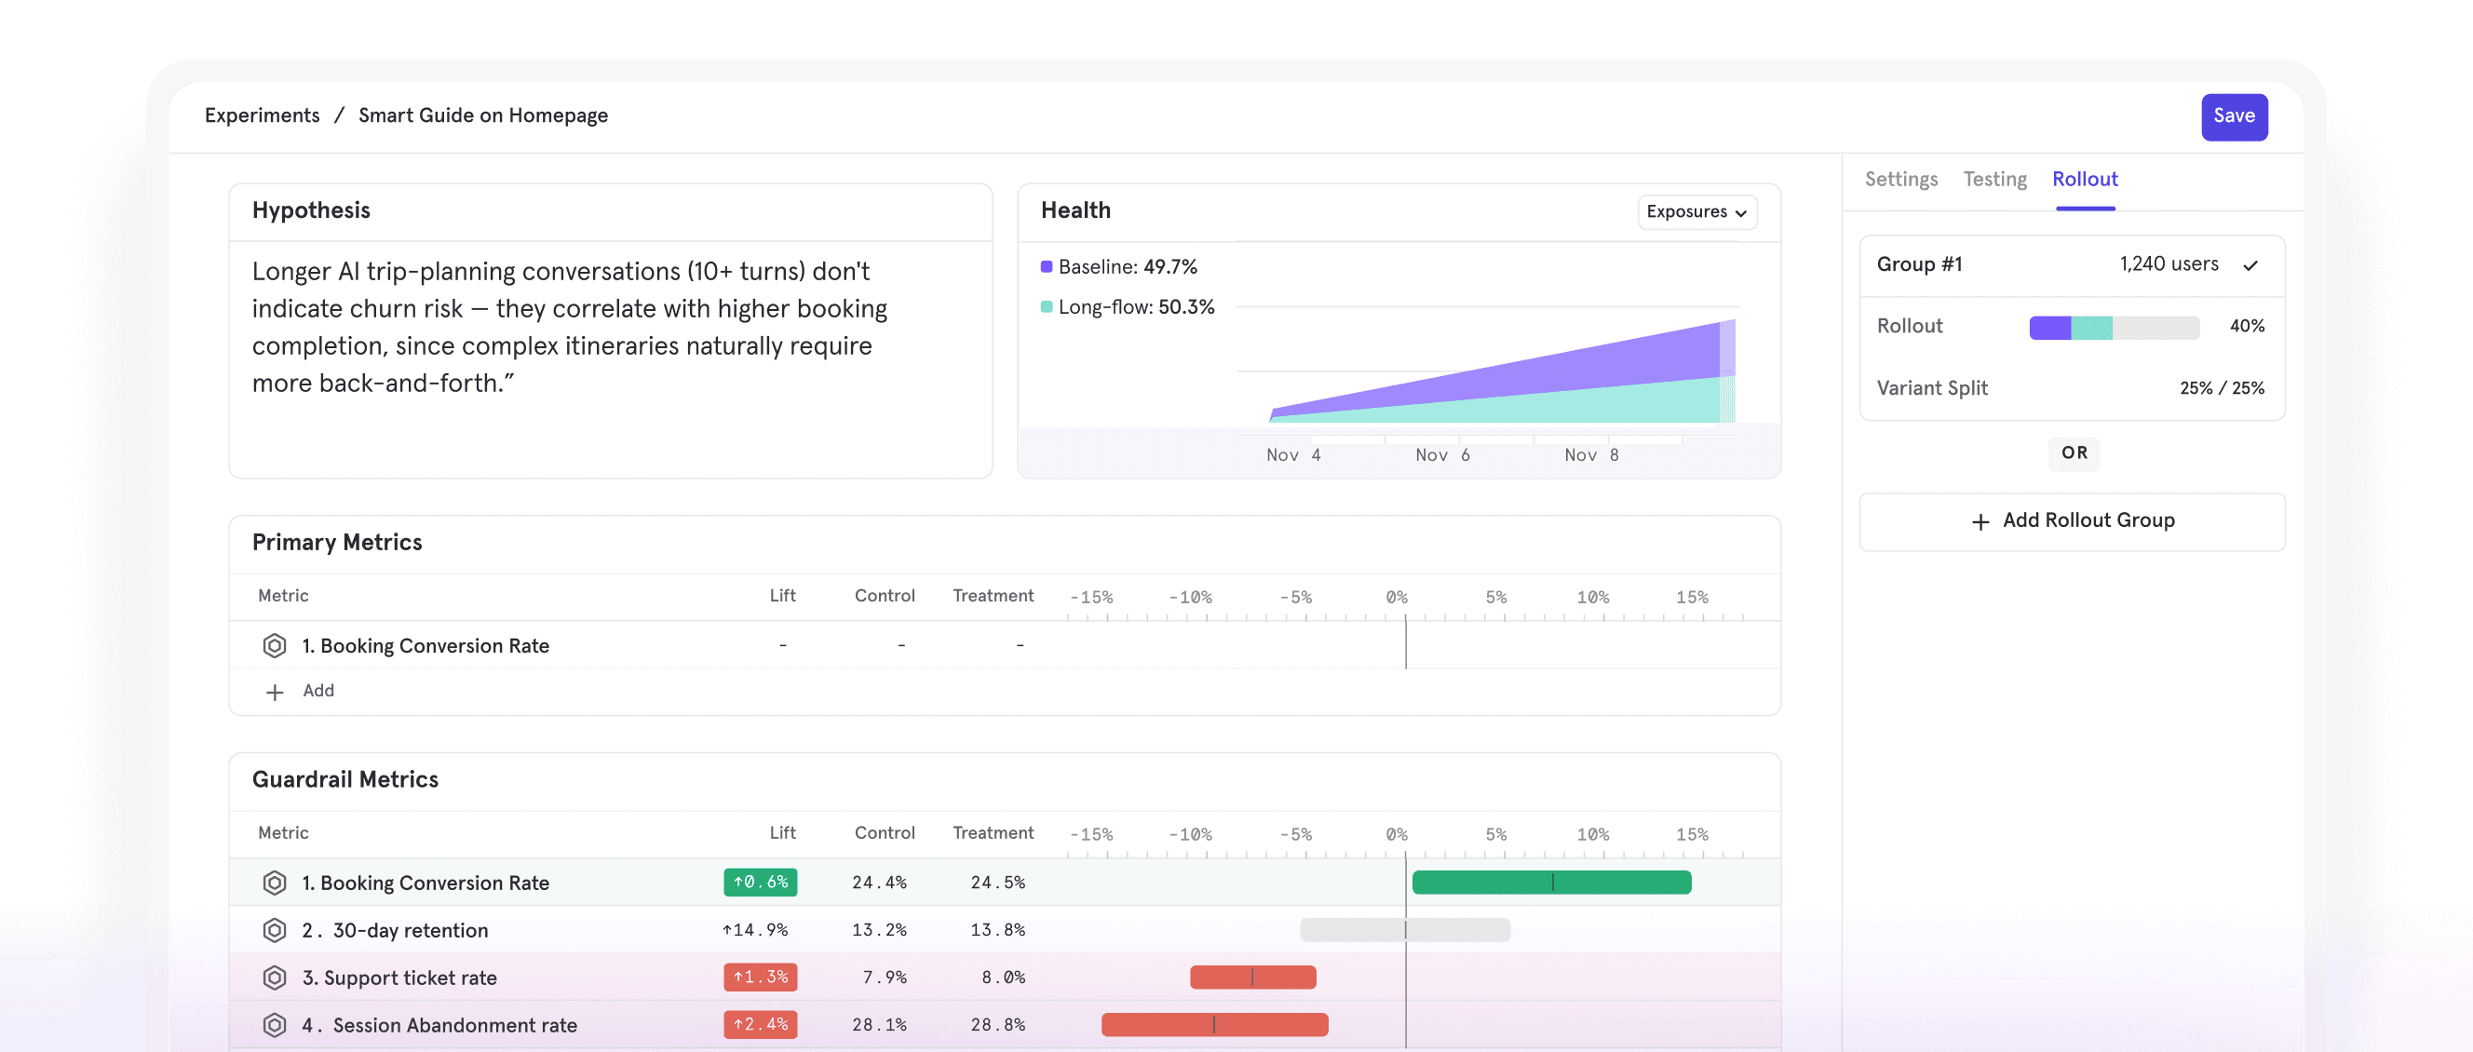Click the 24.5% treatment value
The image size is (2473, 1052).
tap(997, 883)
